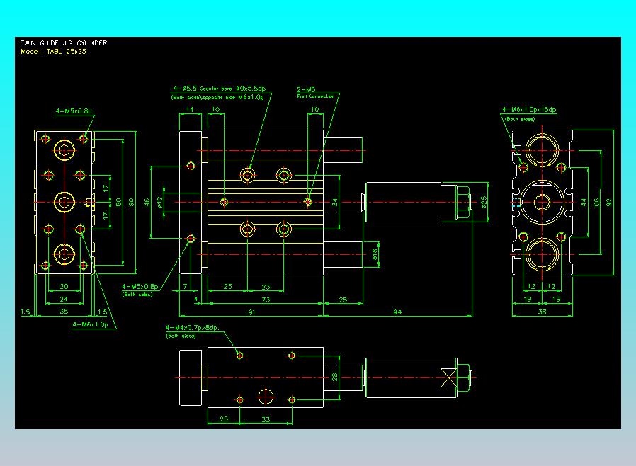
Task: Select the 46 vertical dimension
Action: pos(148,203)
